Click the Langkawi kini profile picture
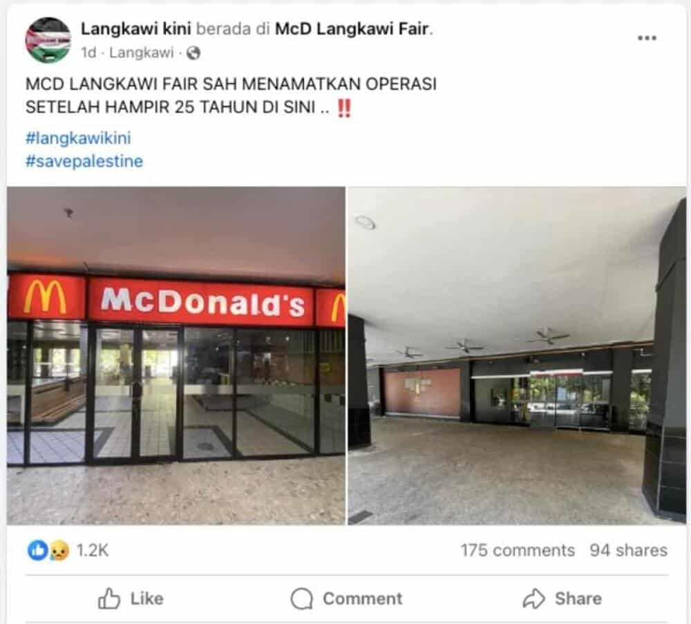The image size is (691, 624). point(48,41)
